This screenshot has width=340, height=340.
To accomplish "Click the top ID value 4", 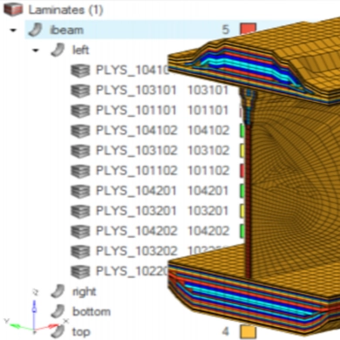I will tap(226, 331).
